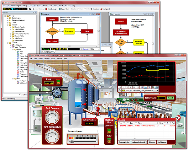Open the trend pen selection dropdown
The image size is (188, 150).
click(x=157, y=91)
